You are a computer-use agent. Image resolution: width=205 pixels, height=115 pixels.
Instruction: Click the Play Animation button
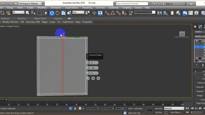click(x=196, y=108)
